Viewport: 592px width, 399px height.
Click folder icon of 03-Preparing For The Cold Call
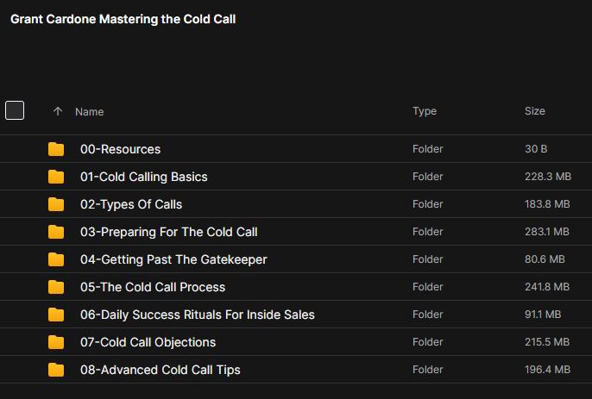pyautogui.click(x=56, y=232)
